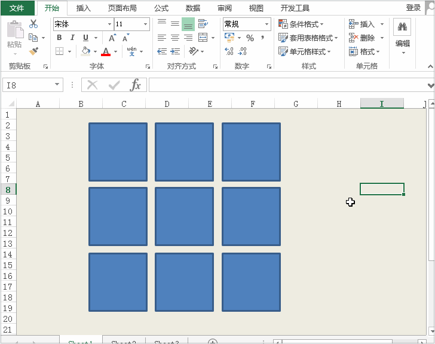Open the 单元格样式 cell styles dropdown
The height and width of the screenshot is (344, 435).
click(x=305, y=51)
